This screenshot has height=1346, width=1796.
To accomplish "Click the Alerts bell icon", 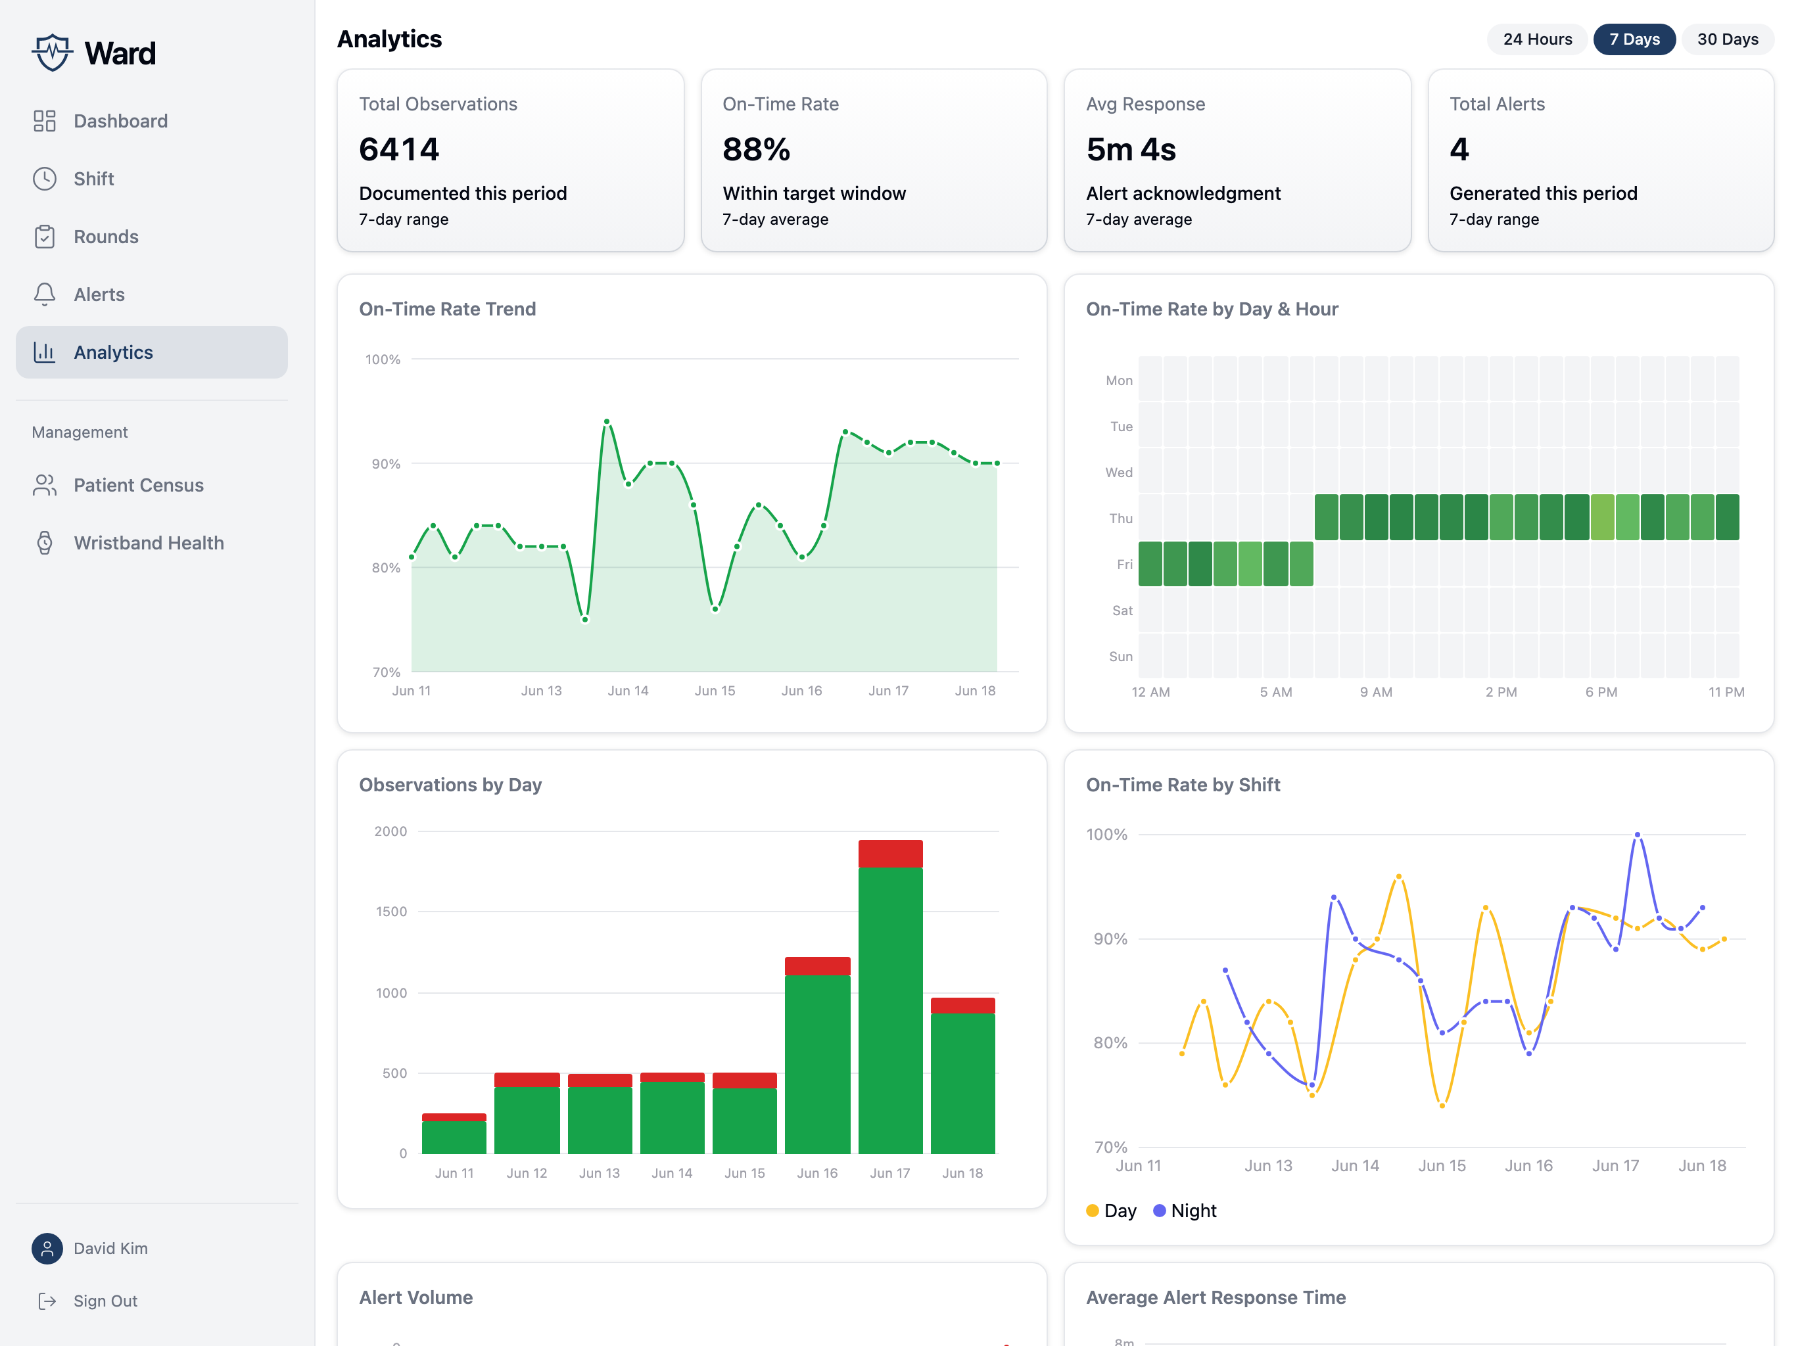I will pyautogui.click(x=45, y=294).
